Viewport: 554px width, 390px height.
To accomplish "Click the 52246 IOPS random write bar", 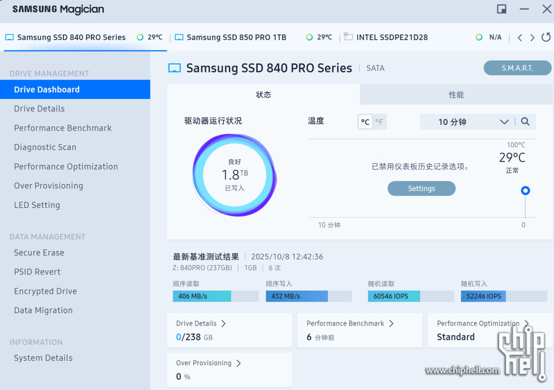I will click(504, 296).
